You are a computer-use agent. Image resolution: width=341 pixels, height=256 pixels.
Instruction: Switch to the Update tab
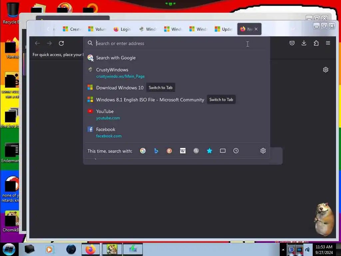coord(223,29)
